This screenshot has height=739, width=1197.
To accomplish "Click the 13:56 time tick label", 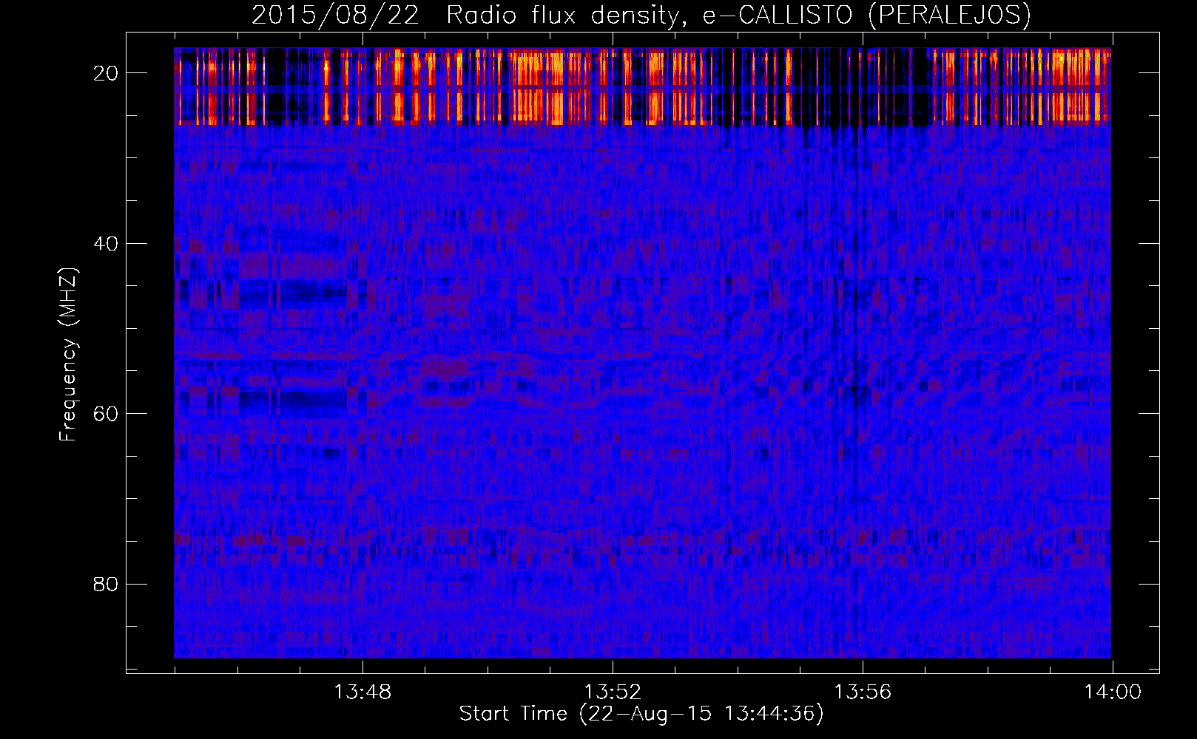I will pyautogui.click(x=863, y=692).
